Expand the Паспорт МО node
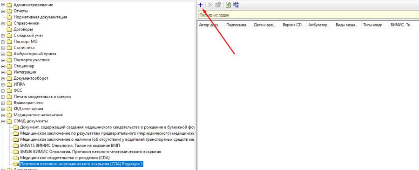The image size is (419, 170). [3, 42]
